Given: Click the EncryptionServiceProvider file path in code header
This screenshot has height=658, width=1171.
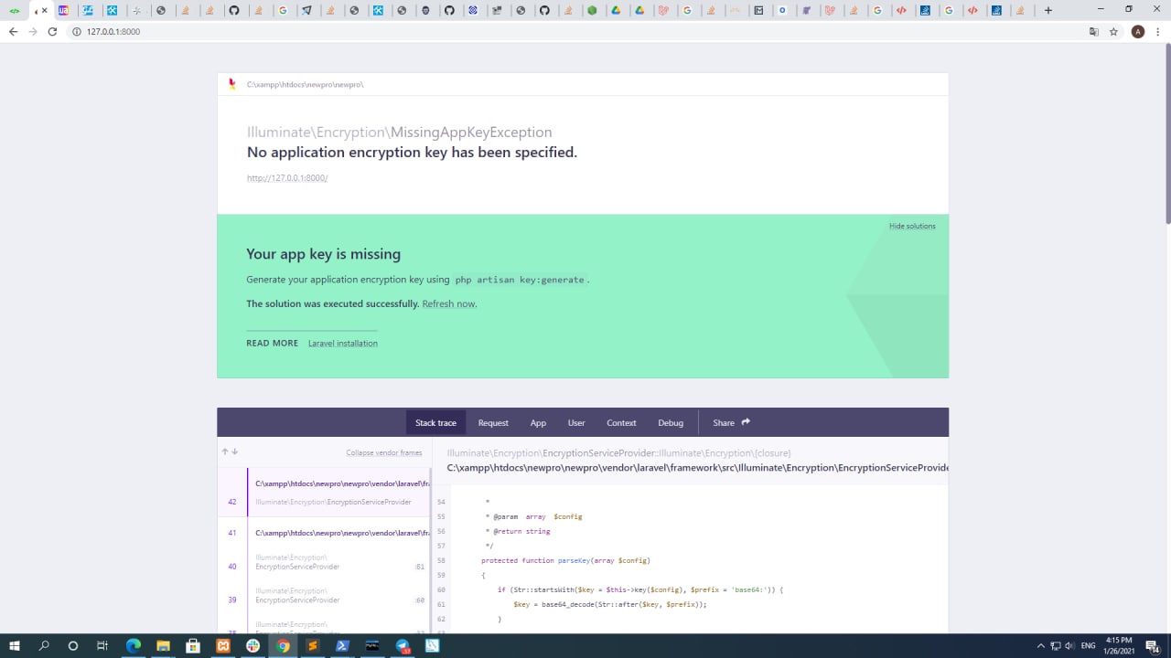Looking at the screenshot, I should click(x=698, y=468).
